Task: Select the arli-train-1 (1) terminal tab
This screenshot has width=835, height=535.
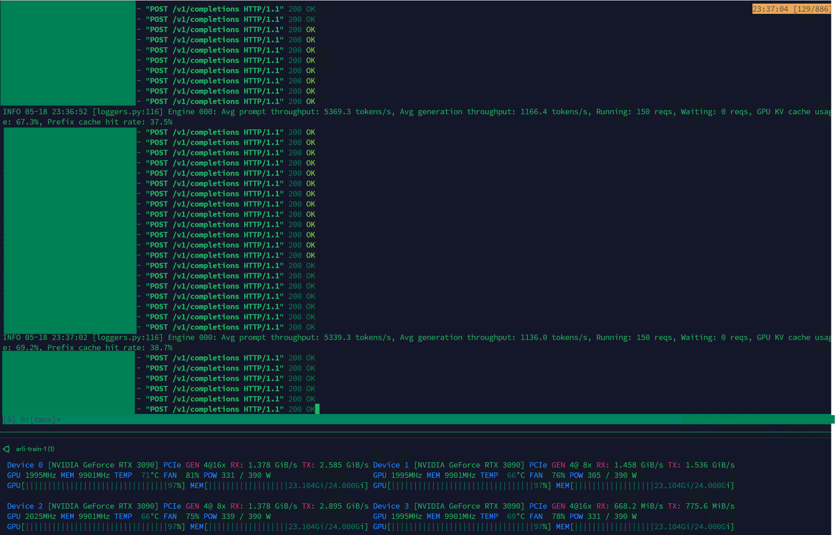Action: pyautogui.click(x=35, y=449)
